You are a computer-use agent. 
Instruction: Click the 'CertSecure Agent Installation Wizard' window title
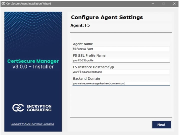(28, 4)
